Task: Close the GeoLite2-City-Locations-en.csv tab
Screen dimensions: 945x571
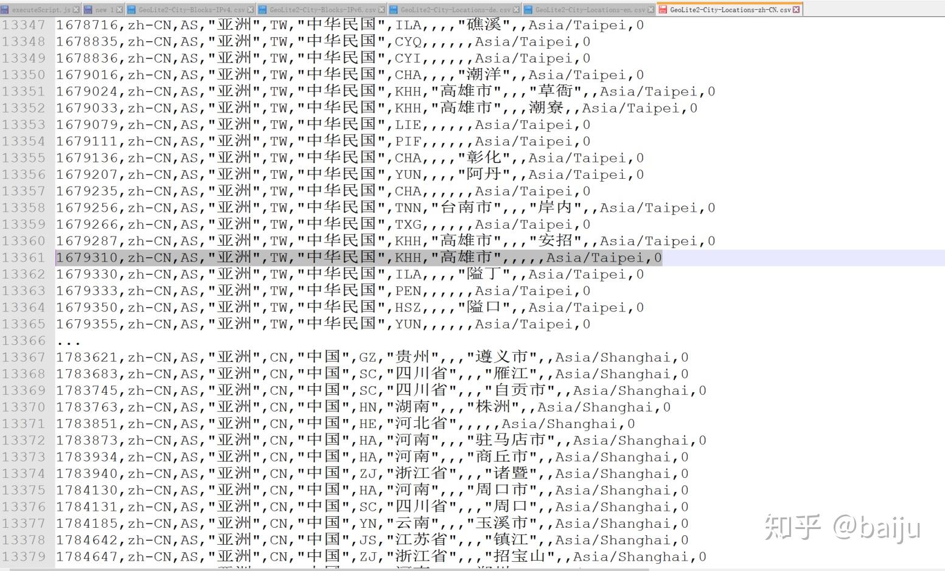Action: [651, 10]
